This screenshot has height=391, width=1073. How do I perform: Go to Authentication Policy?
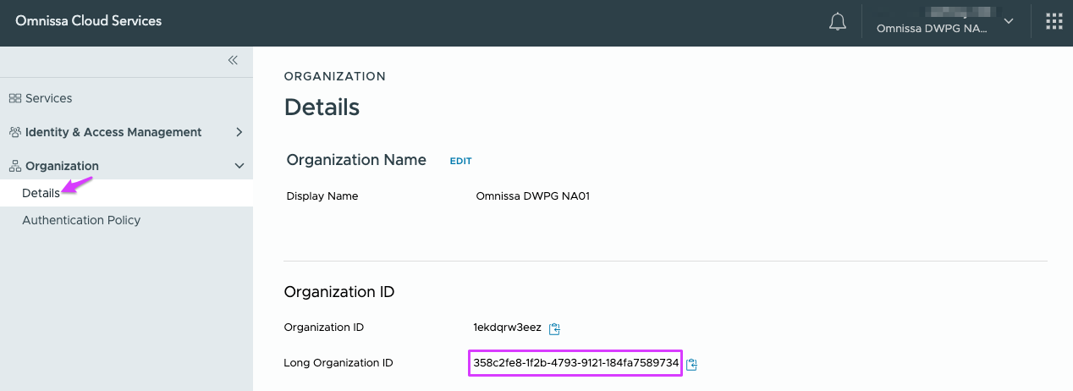(x=81, y=220)
